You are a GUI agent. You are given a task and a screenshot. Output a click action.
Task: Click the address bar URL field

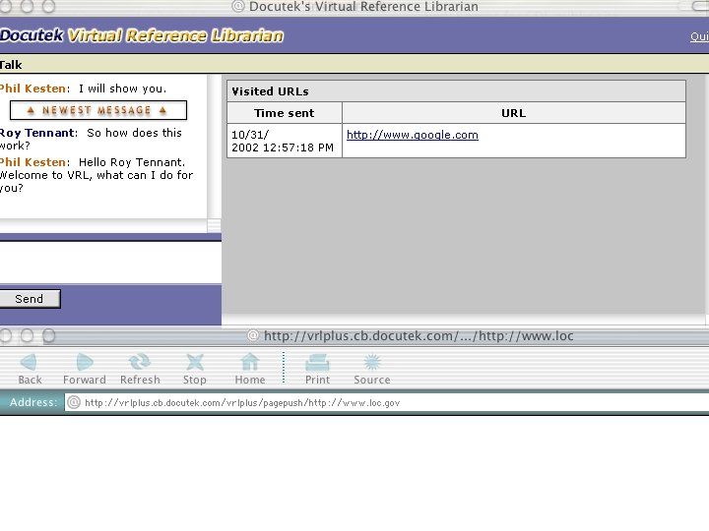point(389,402)
